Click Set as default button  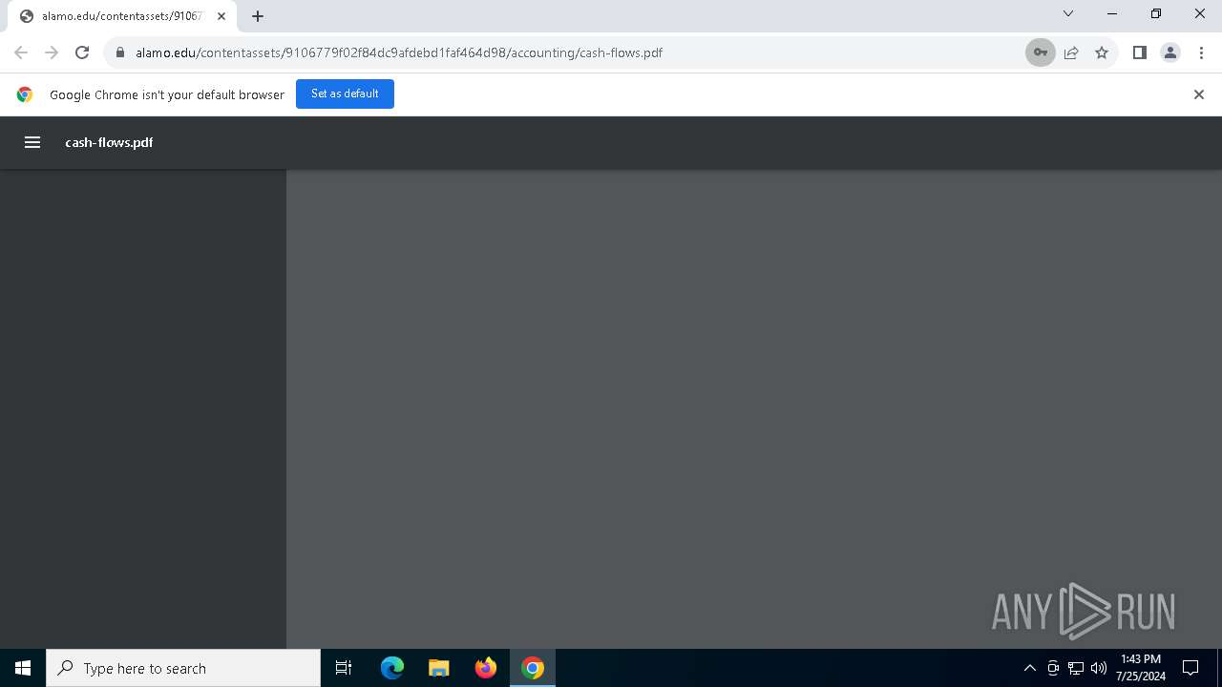coord(345,94)
